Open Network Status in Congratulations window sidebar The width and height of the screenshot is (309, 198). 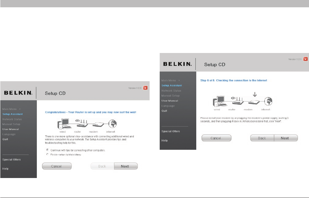pyautogui.click(x=12, y=119)
